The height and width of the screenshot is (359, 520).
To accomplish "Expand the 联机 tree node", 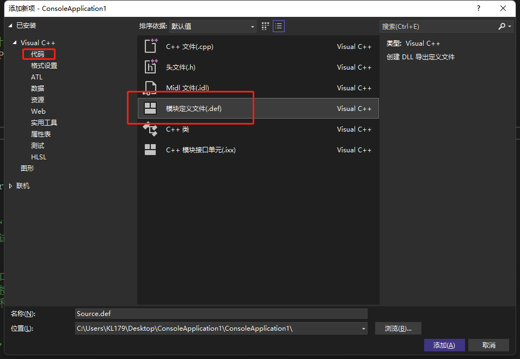I will pyautogui.click(x=11, y=186).
